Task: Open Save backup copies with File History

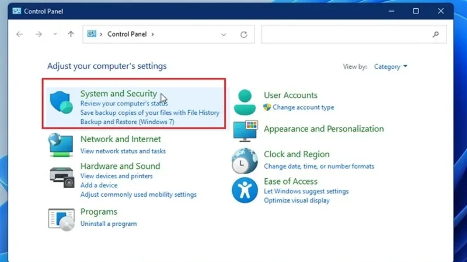Action: pos(150,112)
